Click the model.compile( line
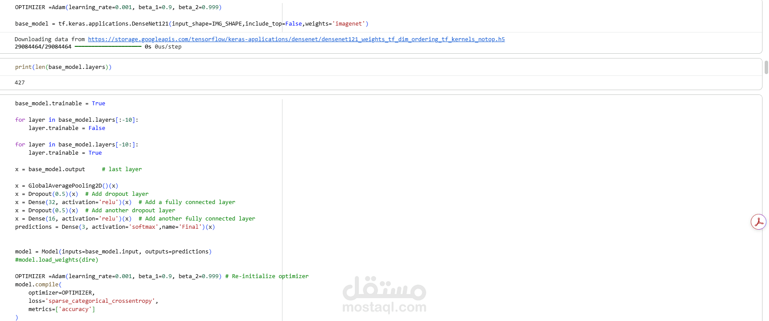This screenshot has width=769, height=321. point(39,285)
